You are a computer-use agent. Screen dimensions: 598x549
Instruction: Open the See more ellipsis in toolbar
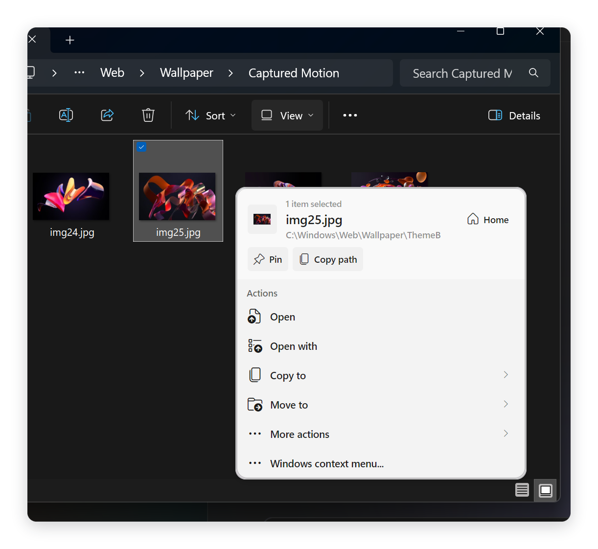click(350, 115)
